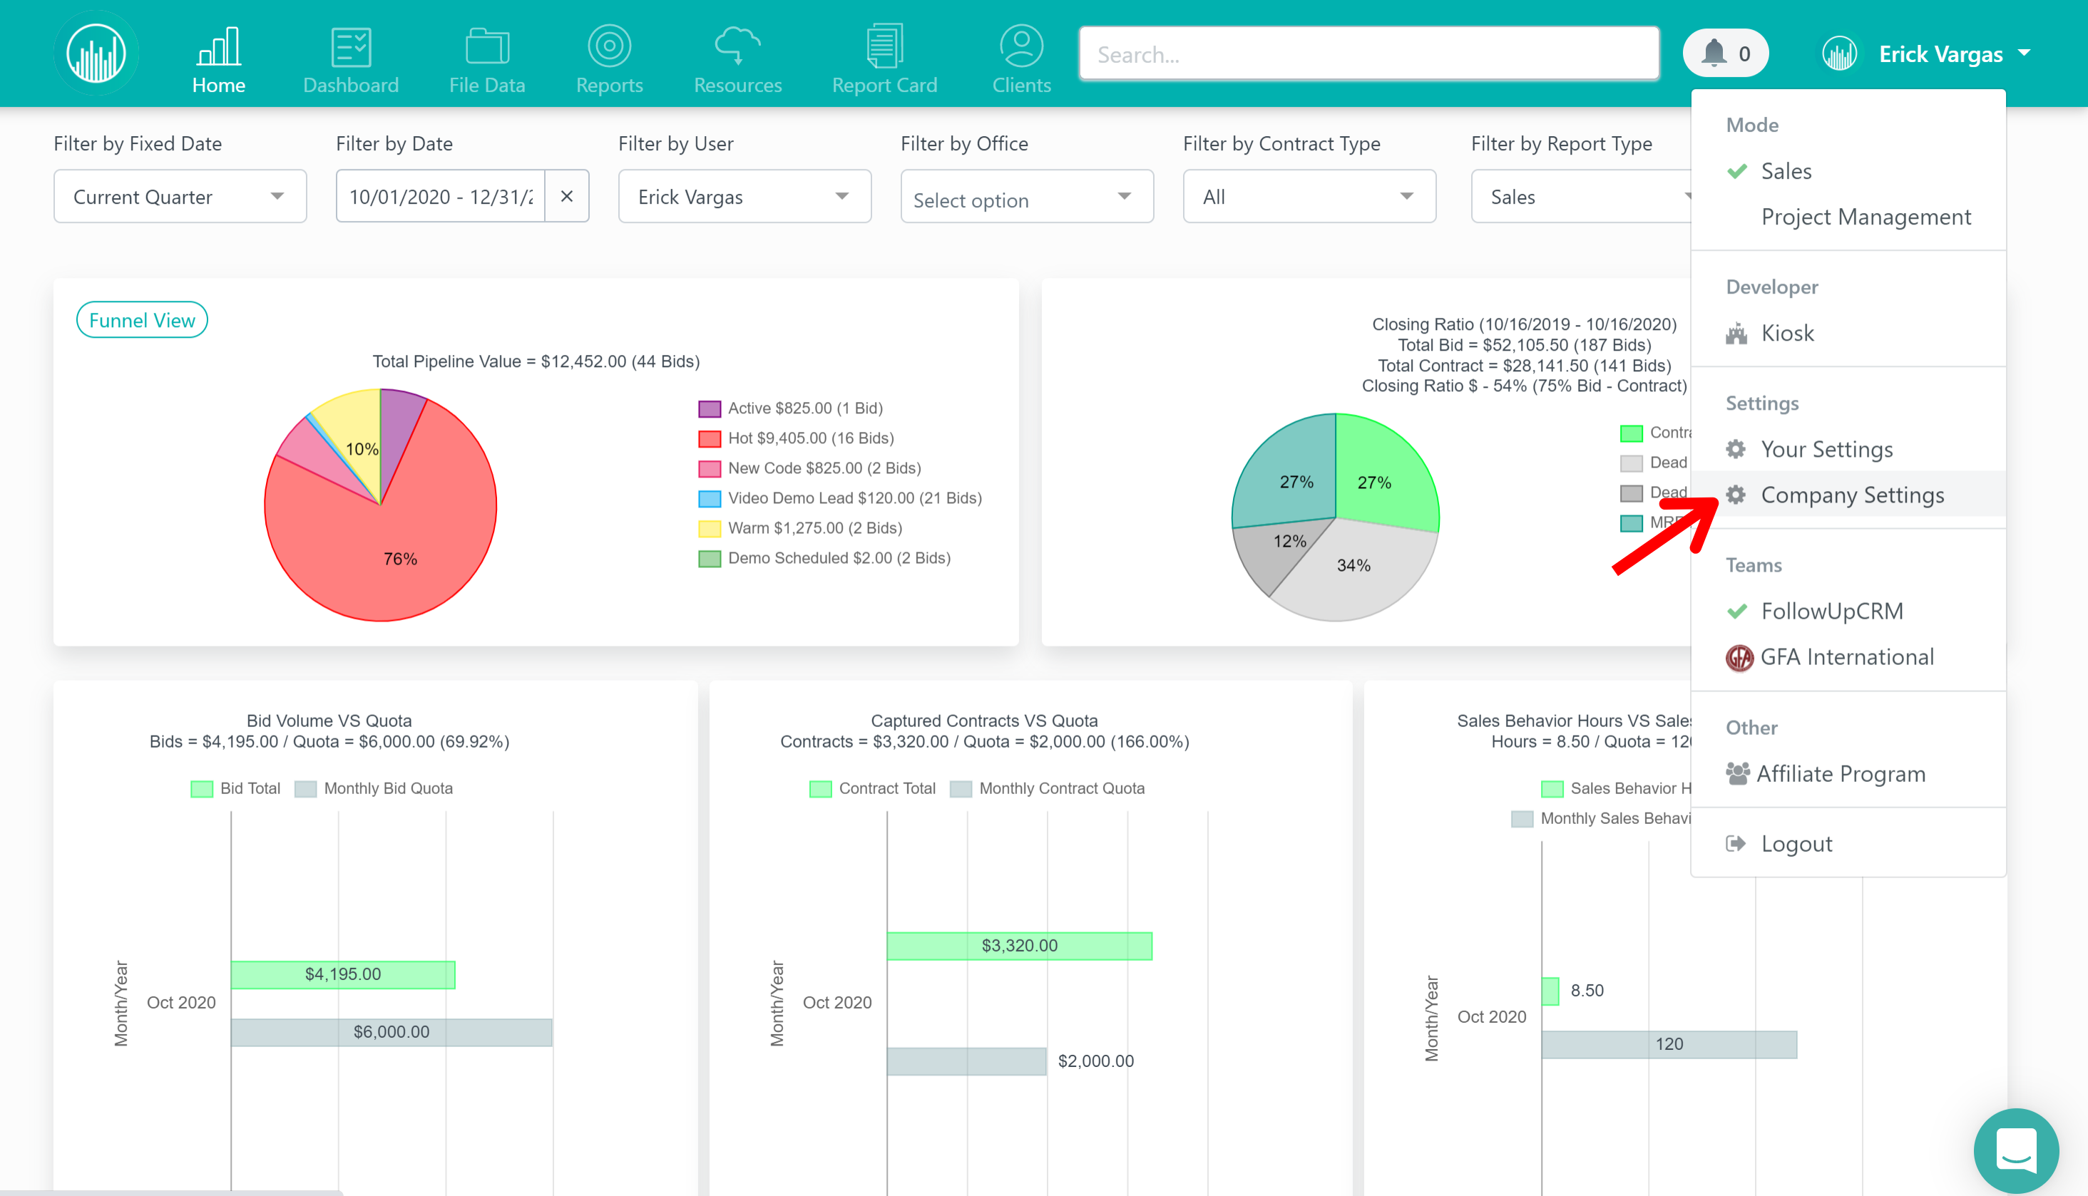The image size is (2088, 1196).
Task: Expand Filter by Contract Type dropdown
Action: 1309,196
